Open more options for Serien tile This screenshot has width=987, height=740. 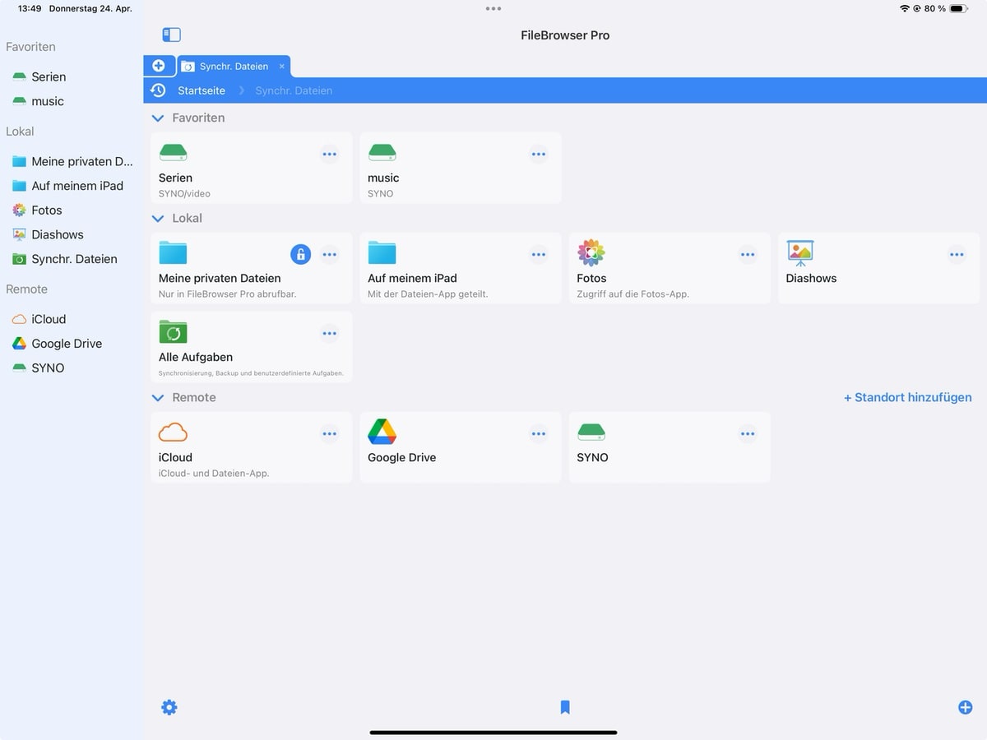click(329, 155)
